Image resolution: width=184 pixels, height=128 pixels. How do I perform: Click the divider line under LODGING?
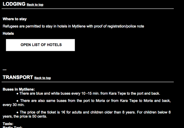(88, 9)
